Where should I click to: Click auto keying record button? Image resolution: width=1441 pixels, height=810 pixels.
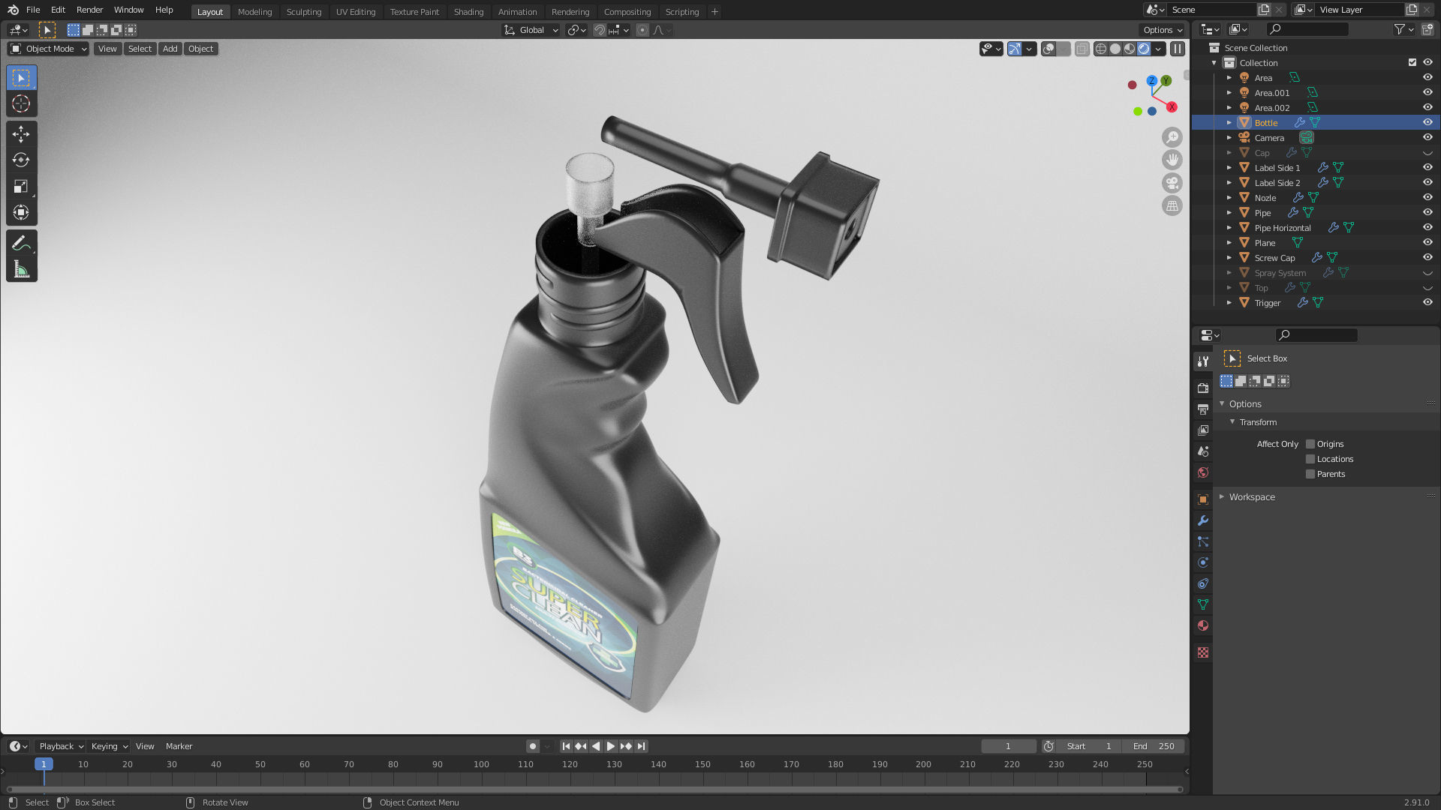click(x=532, y=746)
